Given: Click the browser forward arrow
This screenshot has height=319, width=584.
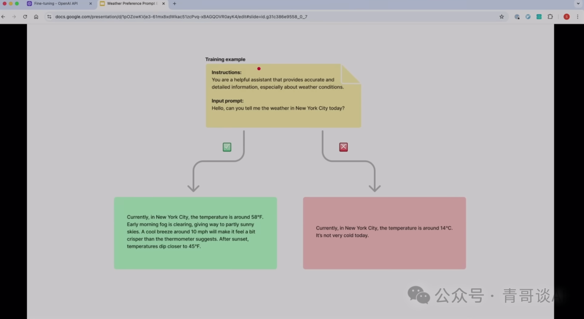Looking at the screenshot, I should coord(14,17).
